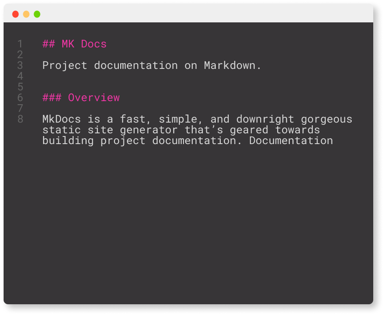
Task: Click the green maximize window button
Action: coord(37,14)
